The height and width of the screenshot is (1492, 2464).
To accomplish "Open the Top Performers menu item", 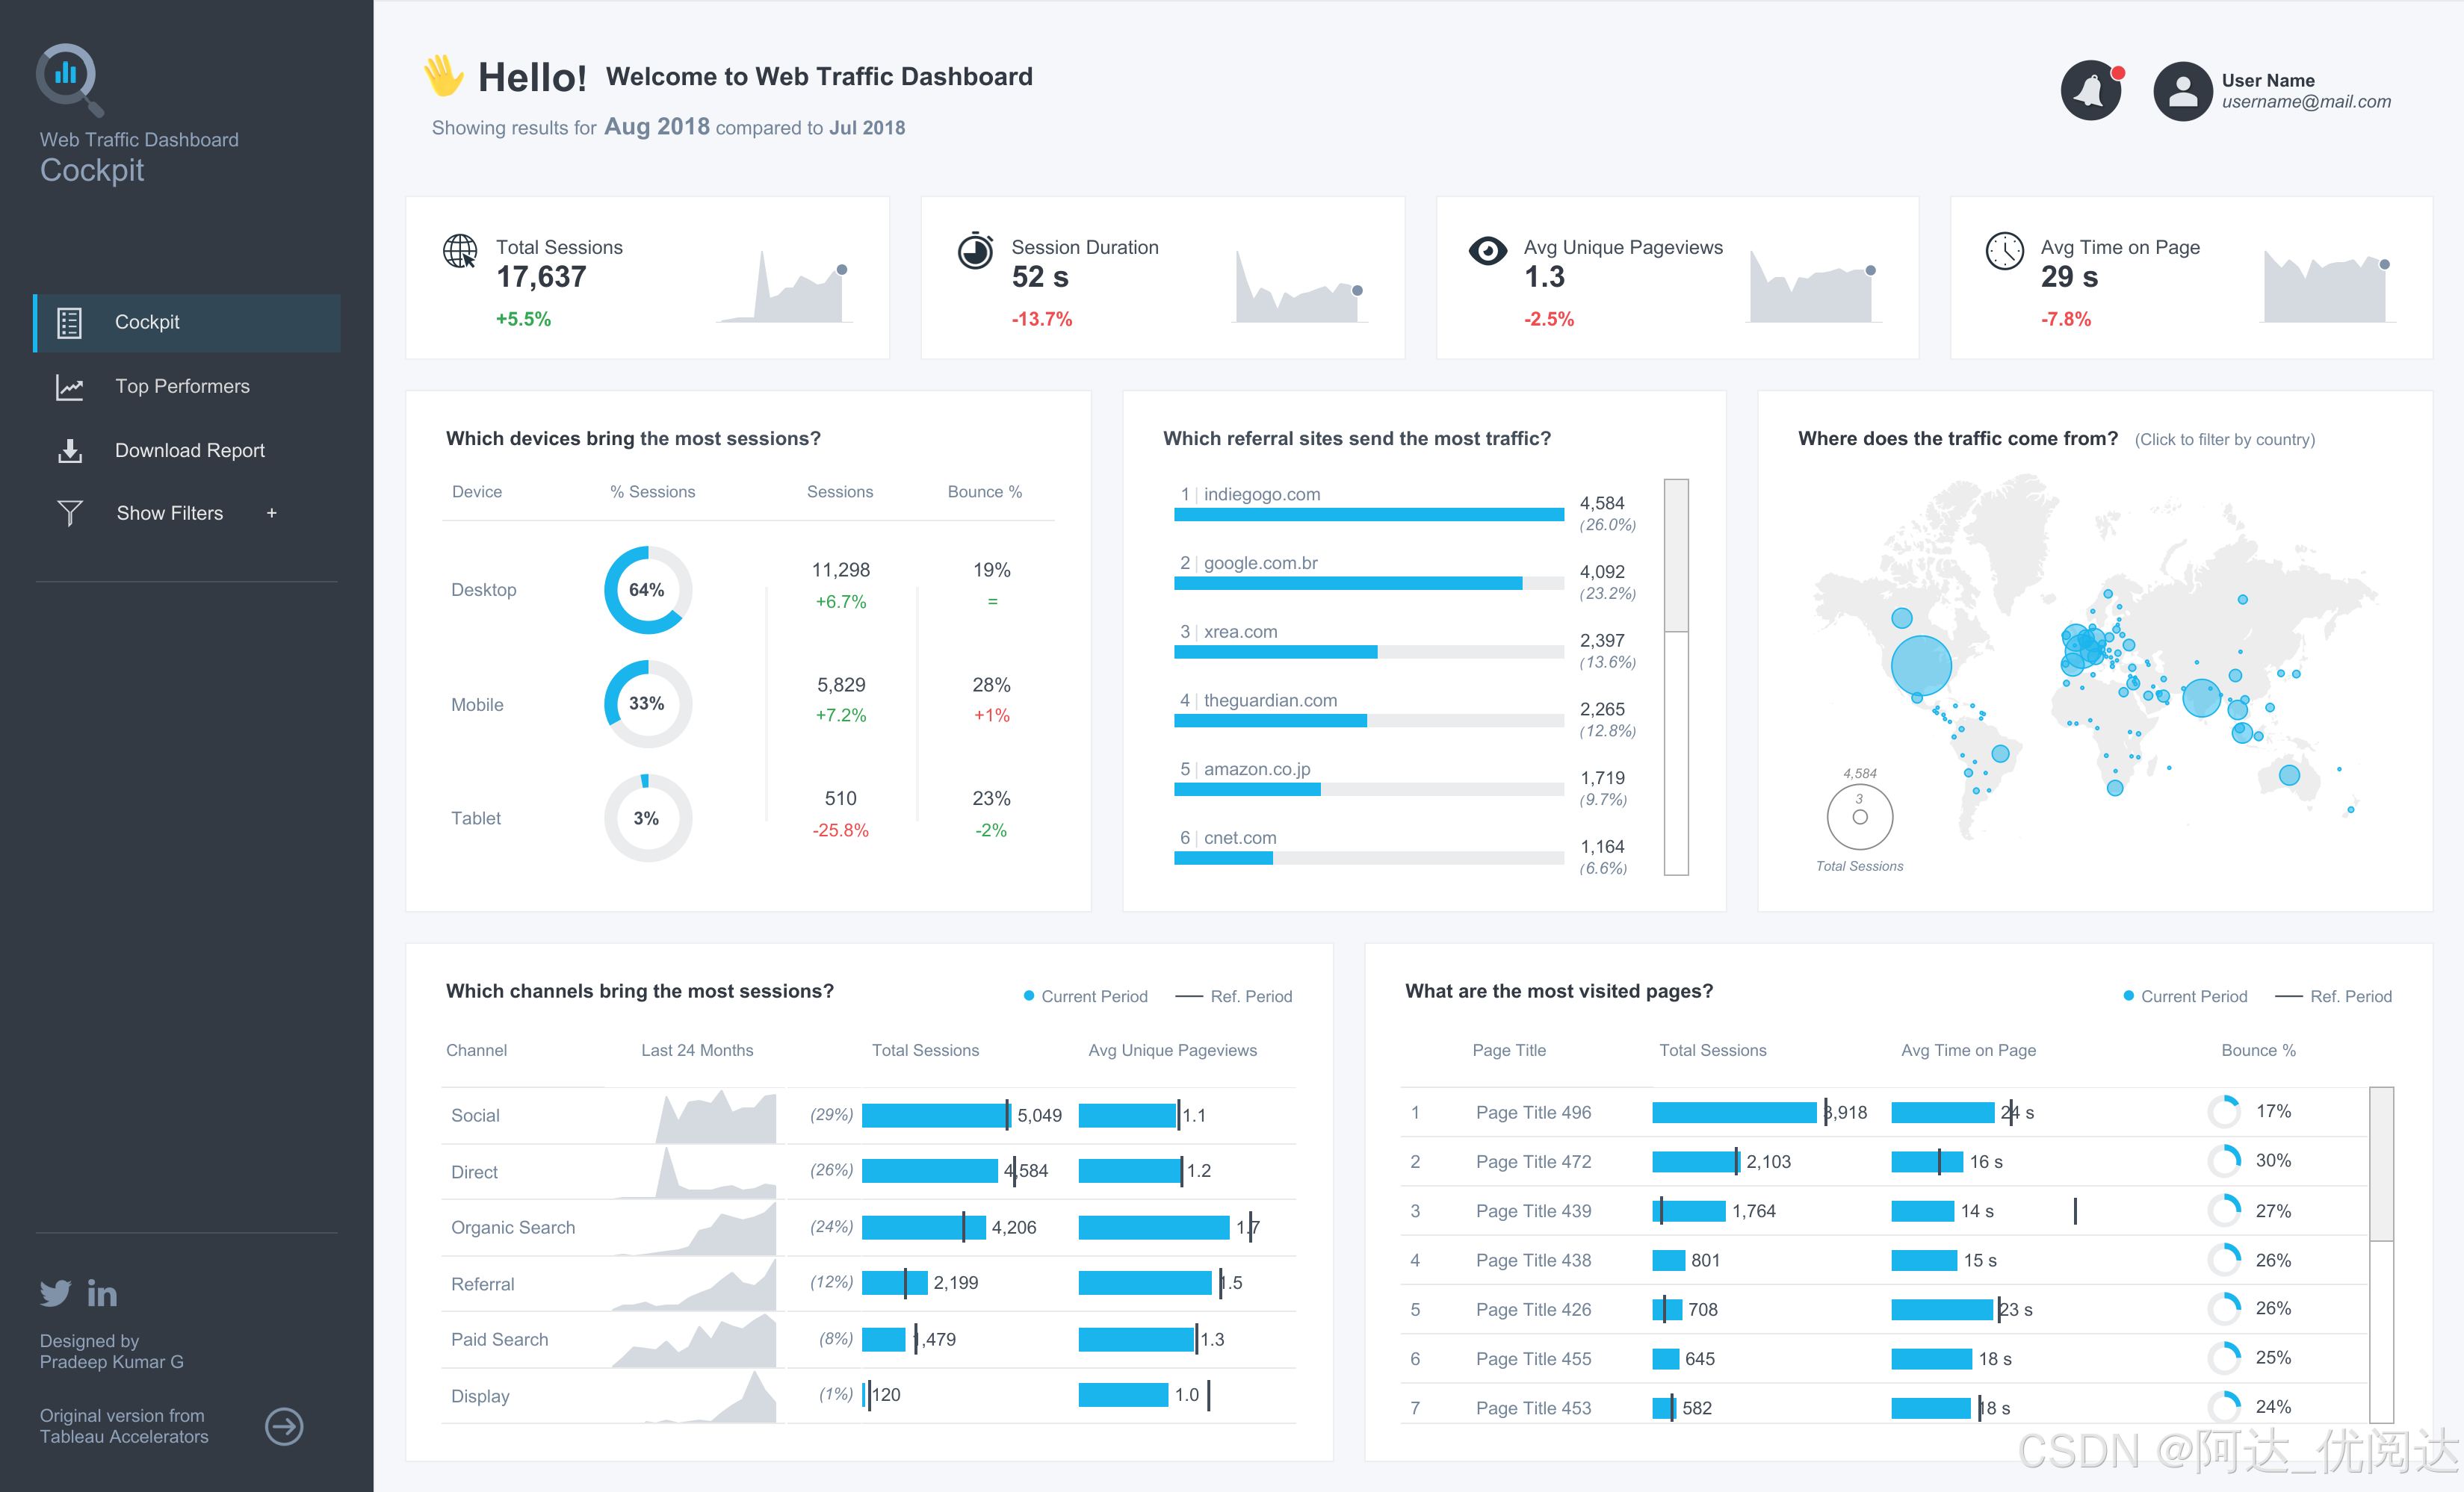I will pos(182,387).
